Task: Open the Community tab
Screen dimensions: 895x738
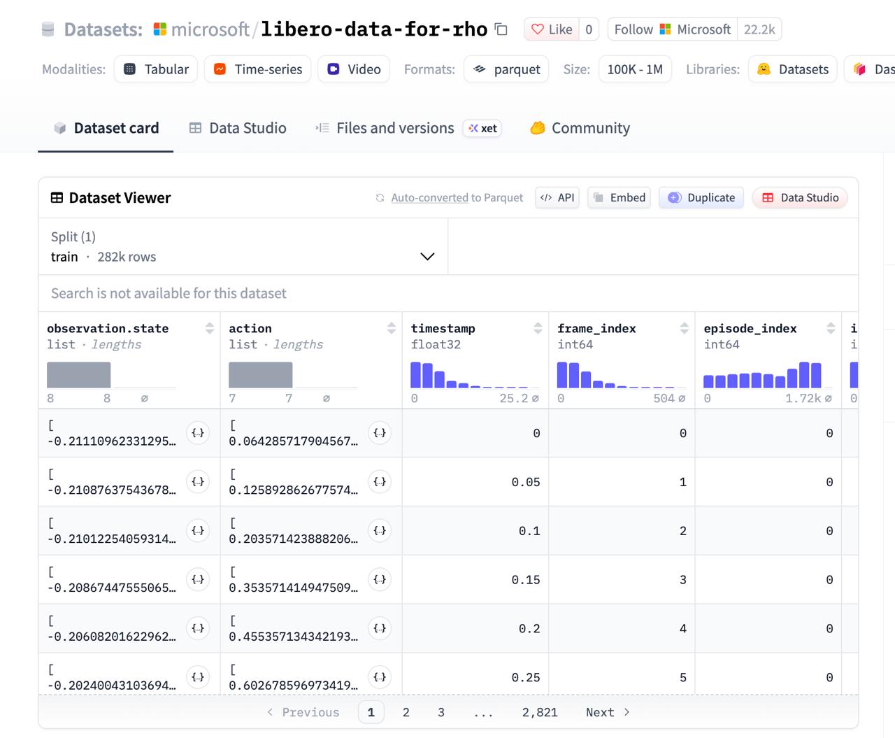Action: (x=580, y=128)
